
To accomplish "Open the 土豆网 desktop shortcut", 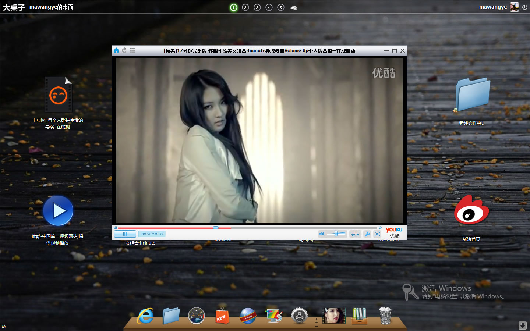I will coord(58,95).
